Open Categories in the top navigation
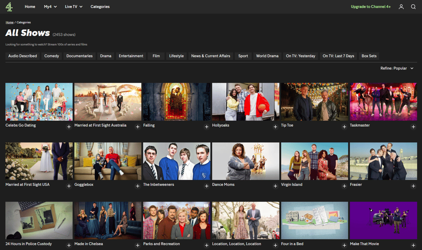The image size is (422, 250). point(100,7)
